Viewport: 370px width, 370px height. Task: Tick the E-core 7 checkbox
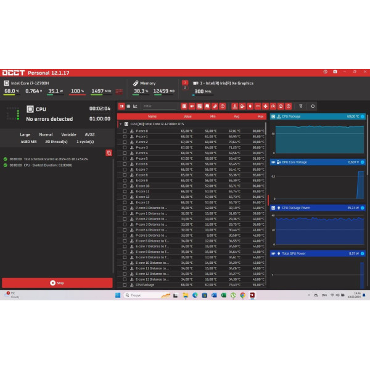(x=125, y=170)
